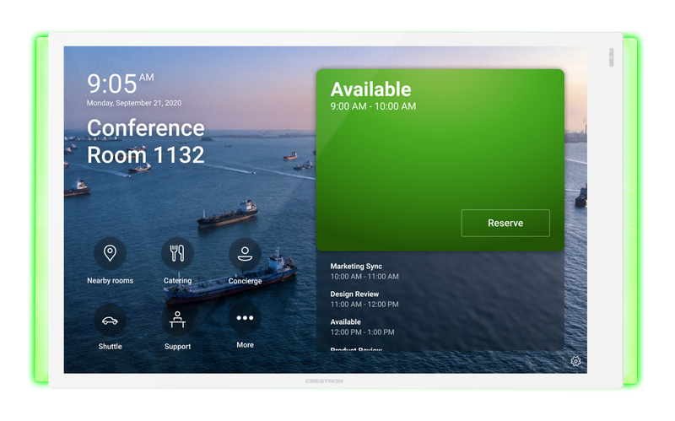
Task: Open the Nearby rooms location pin icon
Action: pos(111,253)
